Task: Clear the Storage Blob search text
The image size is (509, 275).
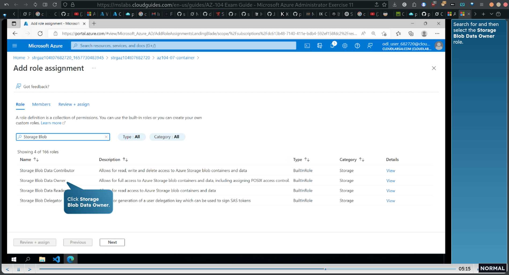Action: (x=106, y=137)
